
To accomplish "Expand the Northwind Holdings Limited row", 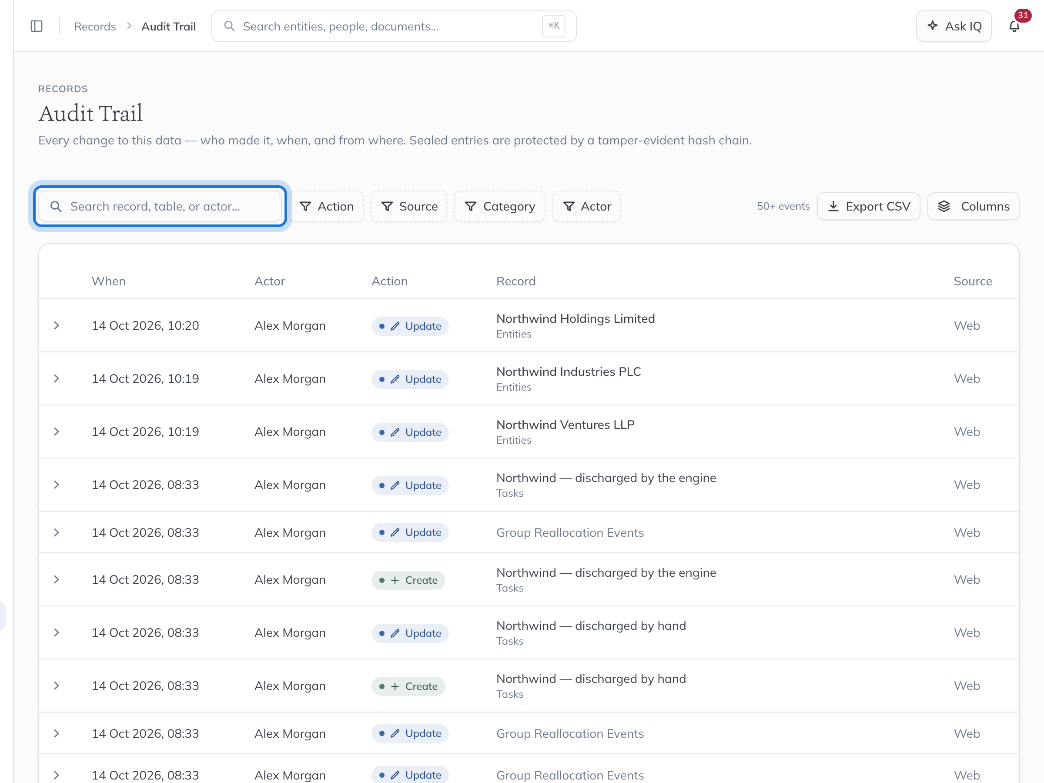I will (57, 325).
